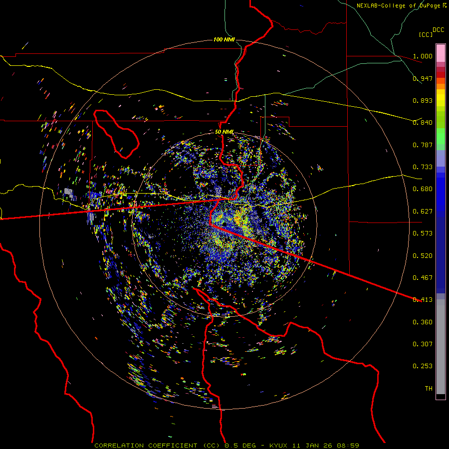The image size is (449, 449).
Task: Click the [CC] units label
Action: tap(426, 34)
